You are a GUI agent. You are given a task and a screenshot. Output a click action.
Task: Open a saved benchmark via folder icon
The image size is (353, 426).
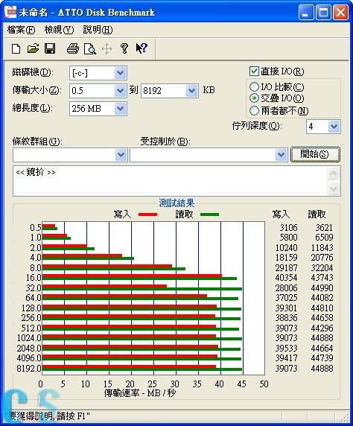pos(33,48)
